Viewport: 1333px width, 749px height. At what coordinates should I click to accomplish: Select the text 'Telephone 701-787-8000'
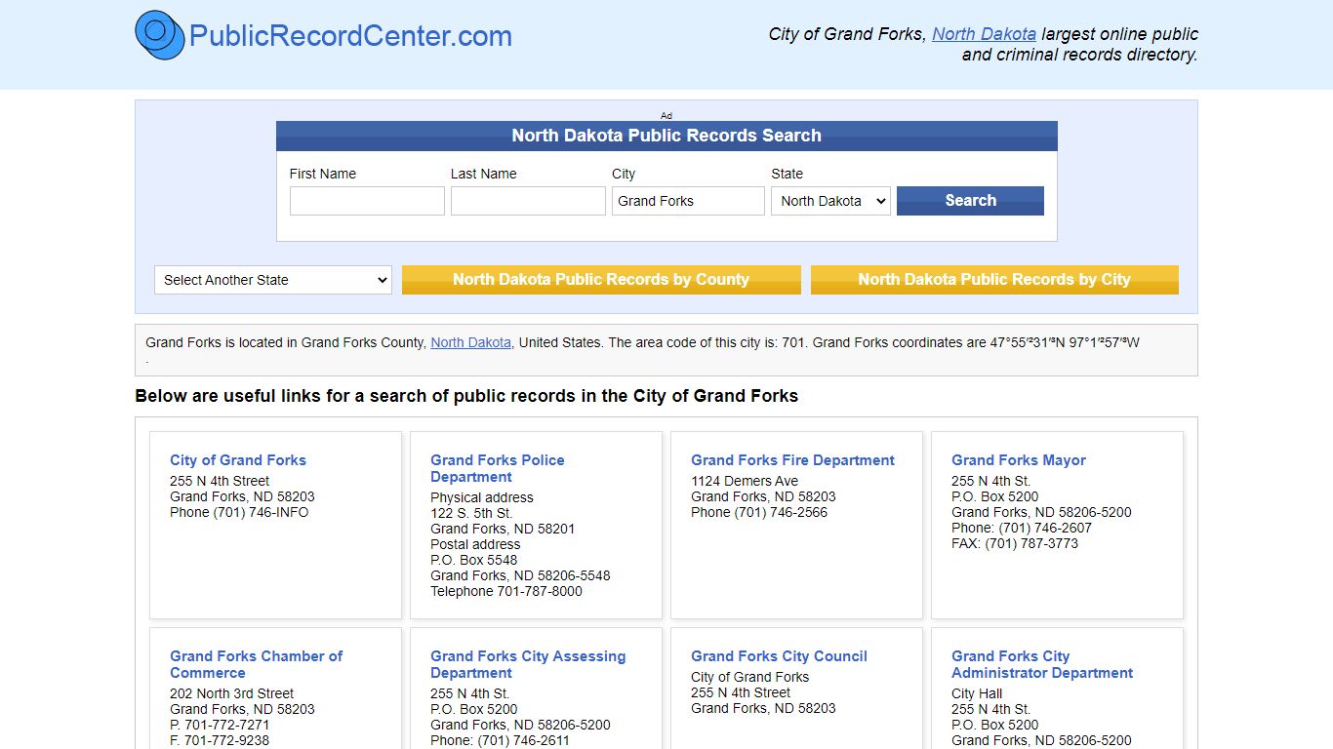(x=506, y=591)
